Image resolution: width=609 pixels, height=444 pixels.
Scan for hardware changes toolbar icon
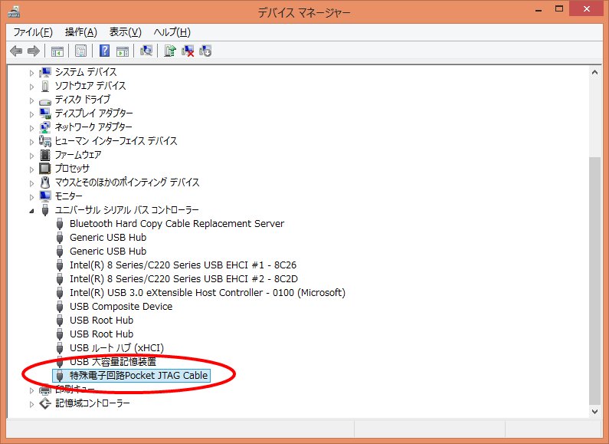(146, 51)
